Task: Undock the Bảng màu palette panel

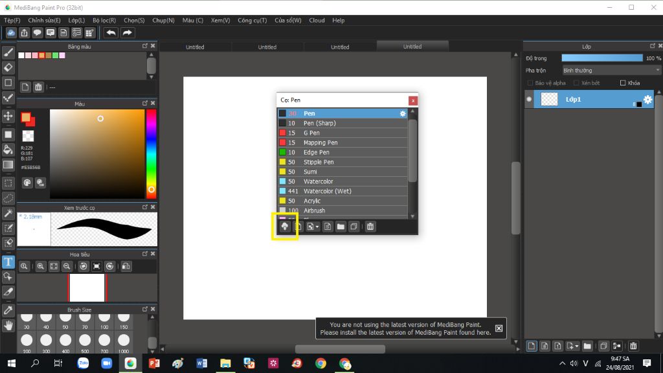Action: coord(145,46)
